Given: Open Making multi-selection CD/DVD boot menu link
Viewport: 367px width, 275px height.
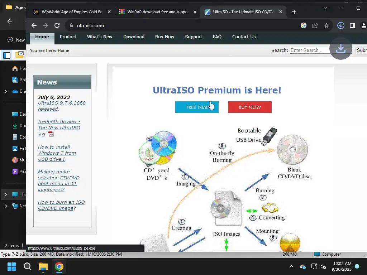Looking at the screenshot, I should [58, 180].
